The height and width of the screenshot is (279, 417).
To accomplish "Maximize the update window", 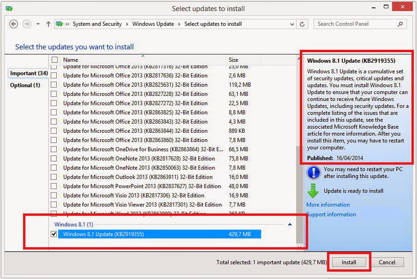I will click(386, 7).
